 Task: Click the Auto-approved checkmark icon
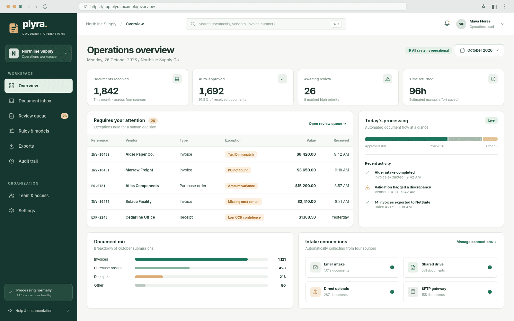(282, 79)
